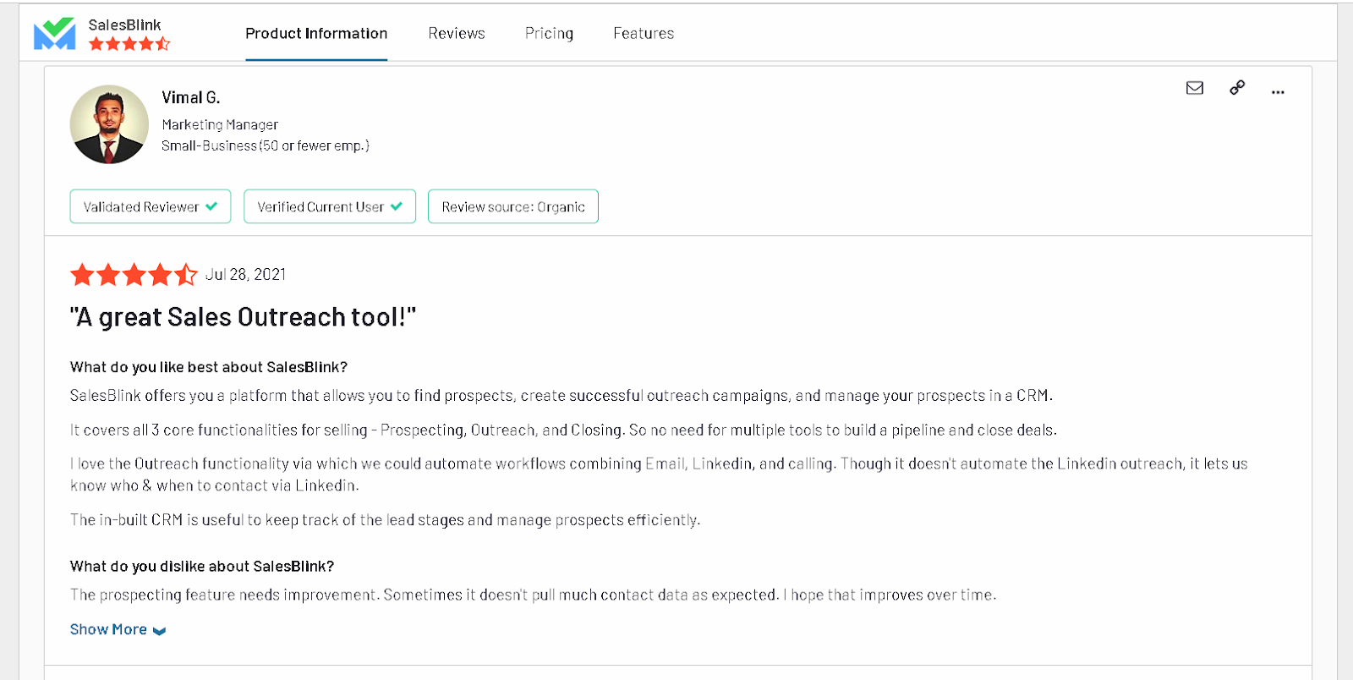Click Small-Business (50 or fewer emp.) text
This screenshot has width=1353, height=680.
click(x=266, y=145)
